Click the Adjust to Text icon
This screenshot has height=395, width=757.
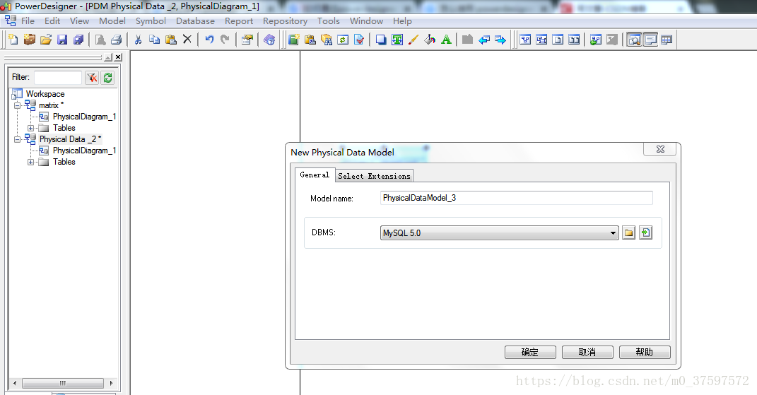397,40
